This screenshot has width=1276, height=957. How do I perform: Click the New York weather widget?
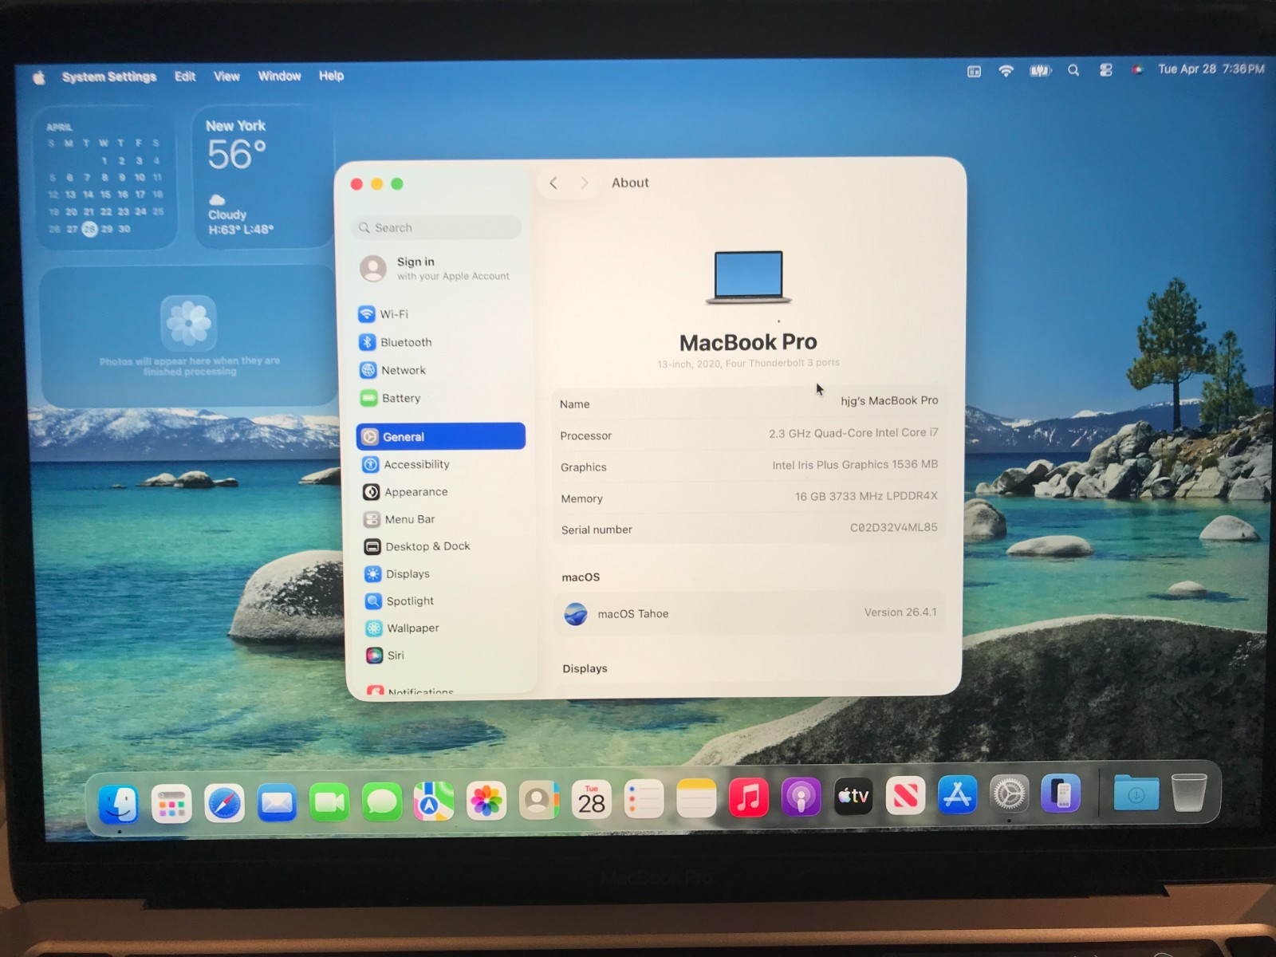[x=263, y=177]
